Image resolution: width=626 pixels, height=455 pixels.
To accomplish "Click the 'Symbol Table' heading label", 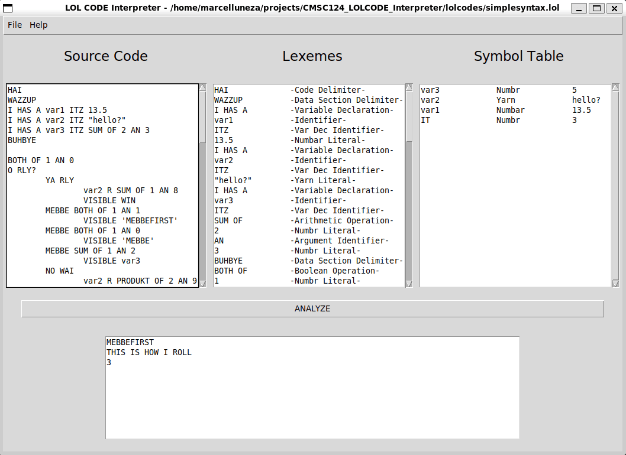I will click(x=518, y=56).
